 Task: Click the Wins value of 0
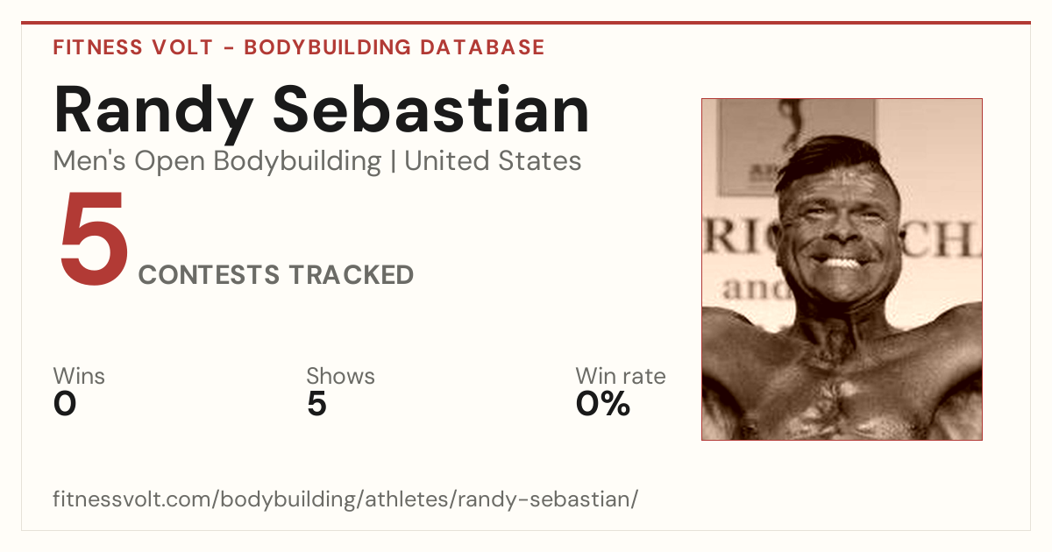point(65,404)
